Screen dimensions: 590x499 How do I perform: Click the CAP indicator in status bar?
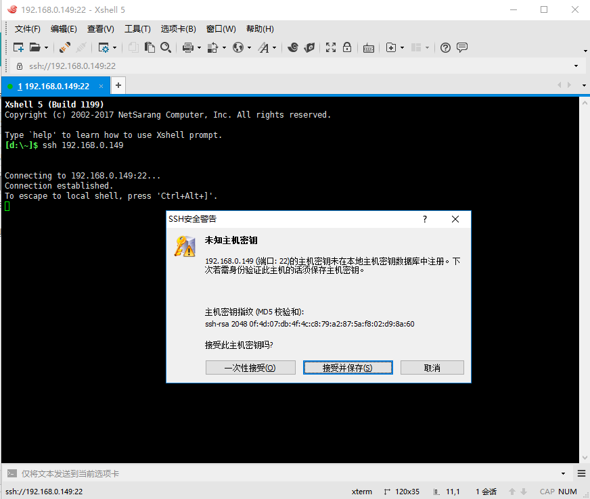(x=547, y=492)
